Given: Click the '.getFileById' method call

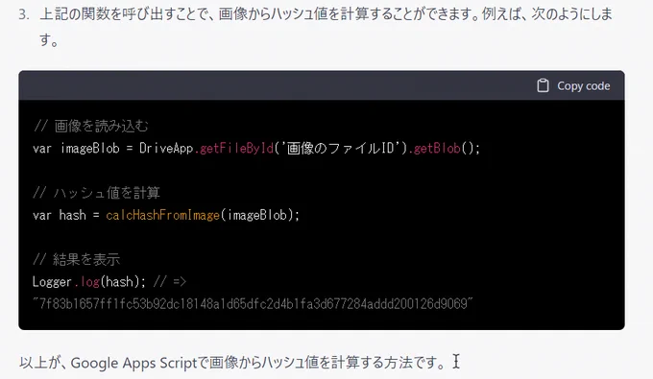Looking at the screenshot, I should (x=234, y=148).
